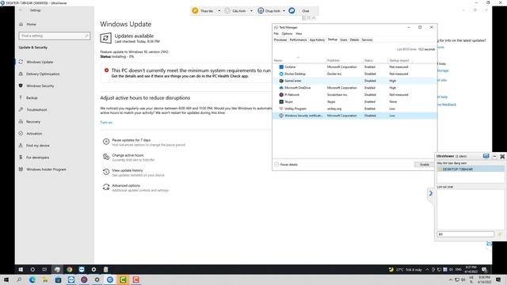Image resolution: width=507 pixels, height=285 pixels.
Task: Open the UltraViewer Chat icon
Action: tap(292, 10)
